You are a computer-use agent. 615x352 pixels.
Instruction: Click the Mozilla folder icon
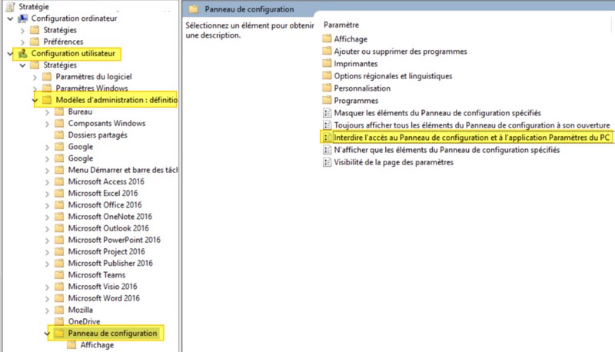tap(60, 310)
